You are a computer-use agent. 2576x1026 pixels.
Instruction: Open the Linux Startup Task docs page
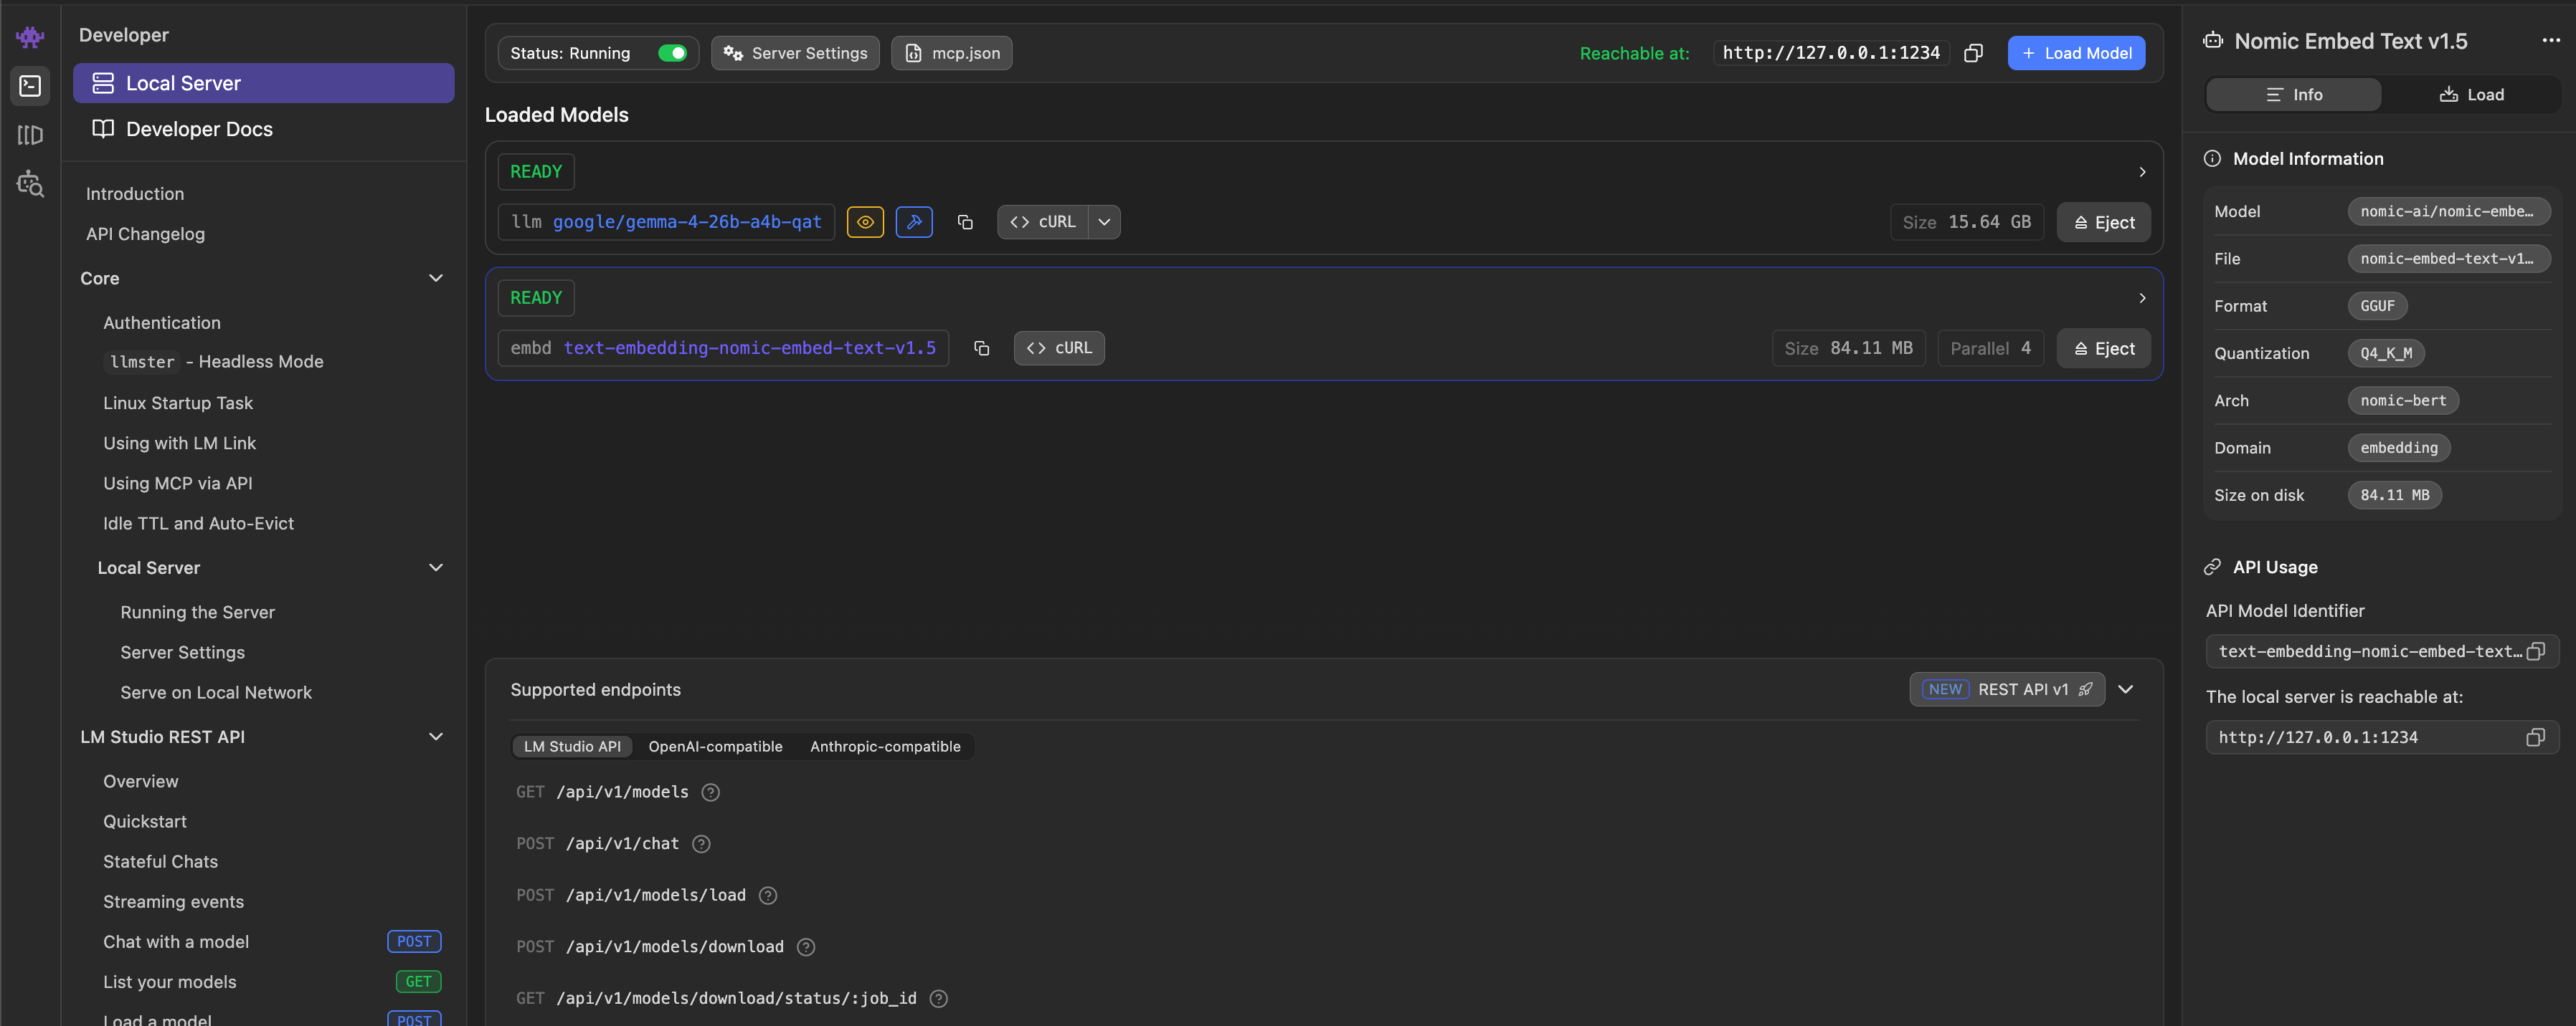[178, 403]
